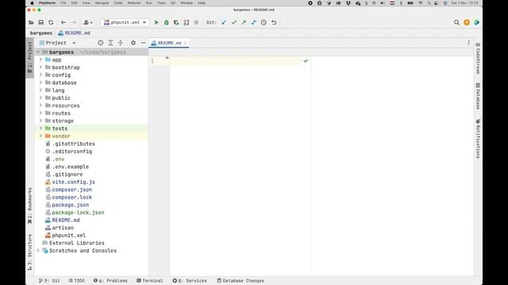The height and width of the screenshot is (285, 508).
Task: Expand the app folder
Action: (40, 60)
